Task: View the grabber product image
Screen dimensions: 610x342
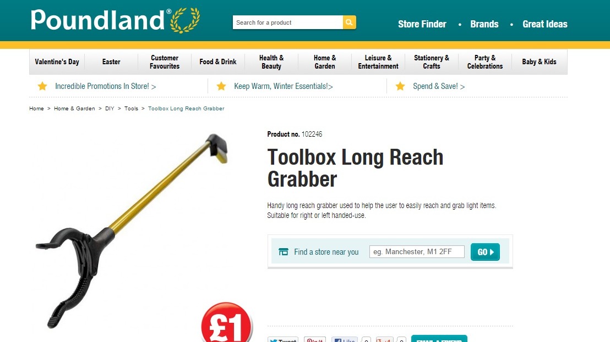Action: point(132,231)
